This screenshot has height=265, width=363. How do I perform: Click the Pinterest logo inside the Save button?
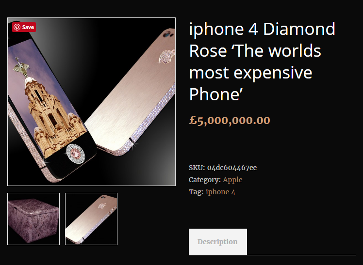pos(17,27)
